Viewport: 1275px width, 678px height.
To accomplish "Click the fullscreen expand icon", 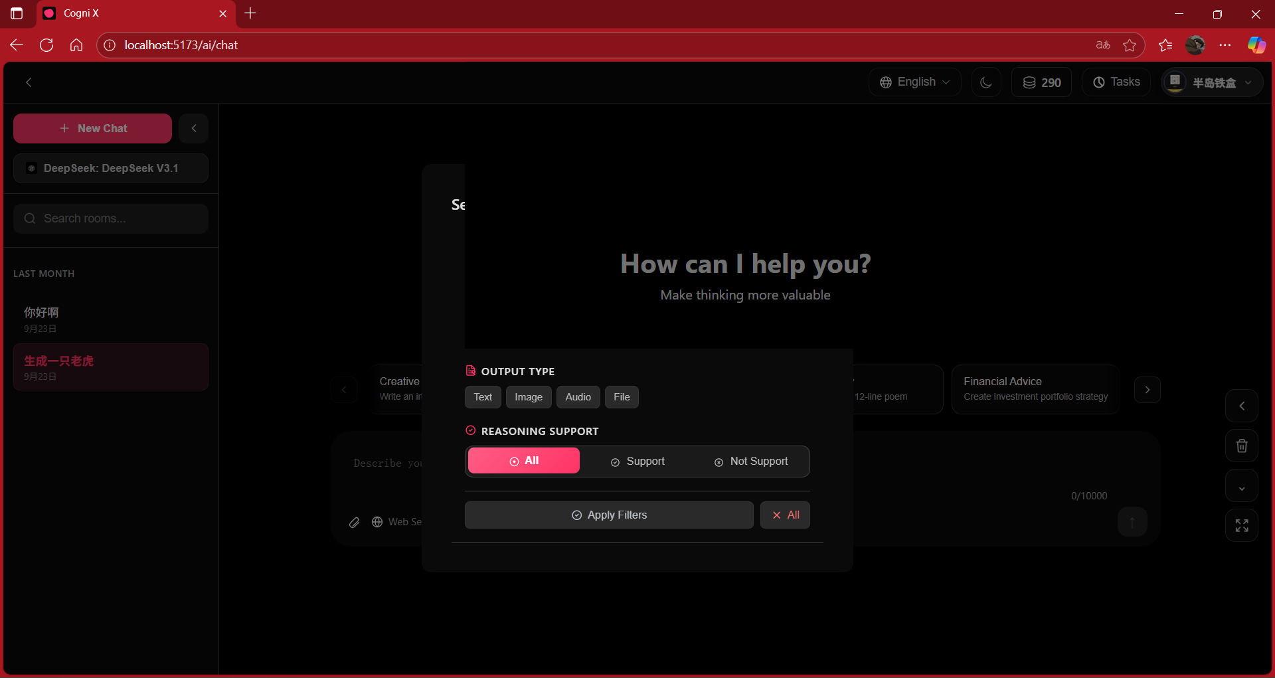I will [x=1241, y=526].
